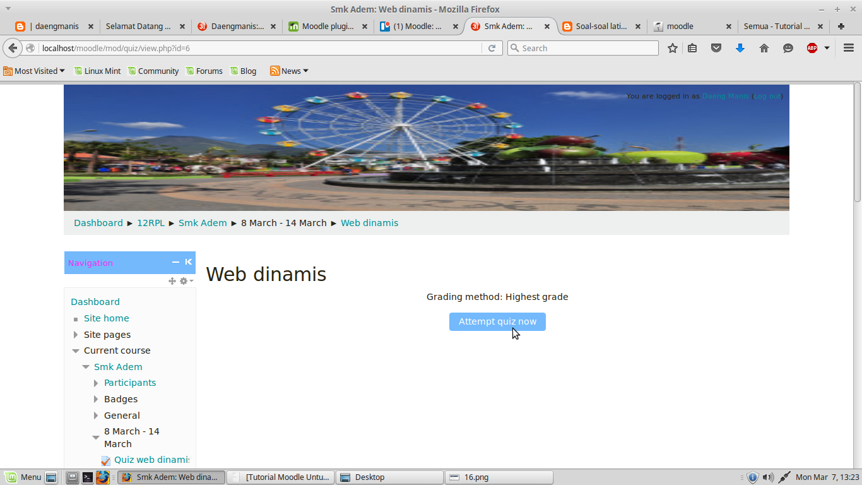Screen dimensions: 862x485
Task: Open the Blog bookmark
Action: tap(243, 71)
